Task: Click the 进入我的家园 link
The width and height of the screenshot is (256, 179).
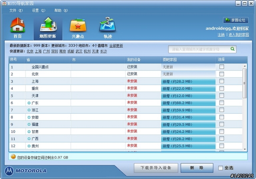Action: (239, 35)
